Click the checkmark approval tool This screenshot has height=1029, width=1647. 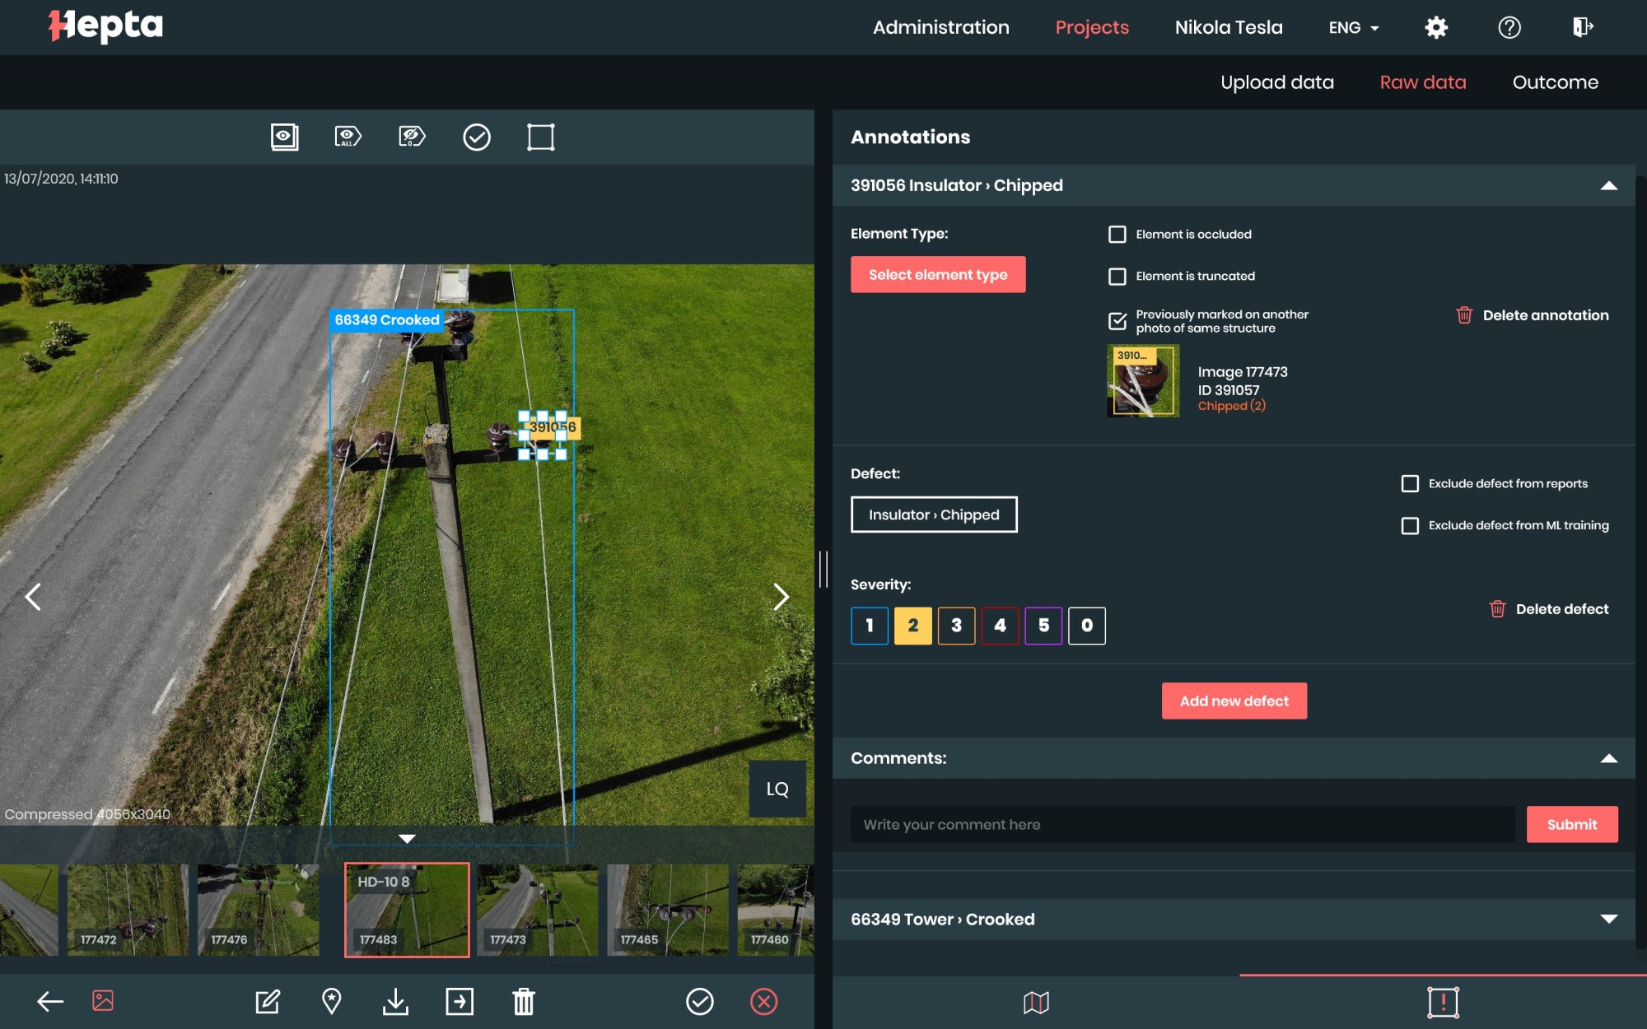[477, 137]
